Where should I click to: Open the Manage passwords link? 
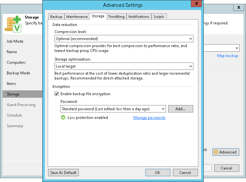149,118
